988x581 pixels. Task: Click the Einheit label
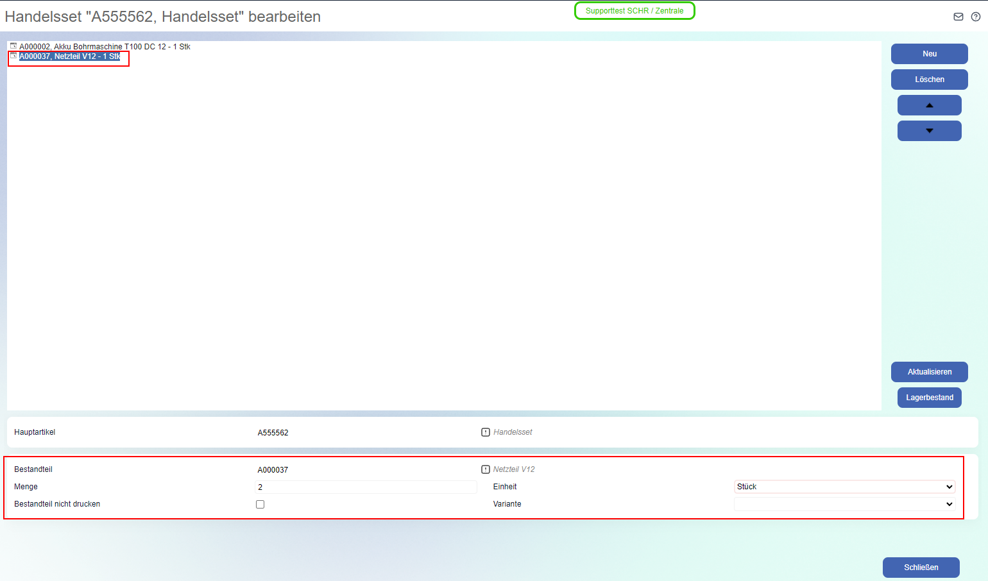[x=505, y=487]
